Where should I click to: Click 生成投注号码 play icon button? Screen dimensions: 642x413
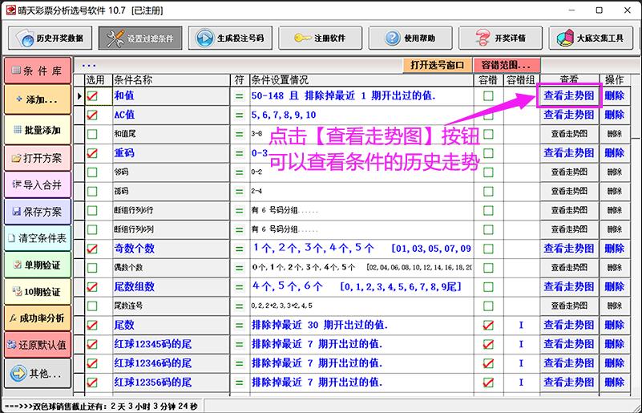click(x=233, y=38)
